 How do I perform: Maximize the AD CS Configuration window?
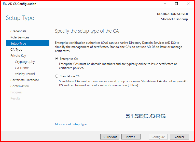point(176,4)
